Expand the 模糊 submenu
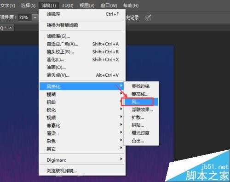 (x=81, y=94)
